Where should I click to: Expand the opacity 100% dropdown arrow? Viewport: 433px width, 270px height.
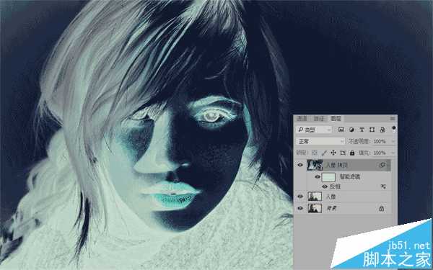point(393,141)
